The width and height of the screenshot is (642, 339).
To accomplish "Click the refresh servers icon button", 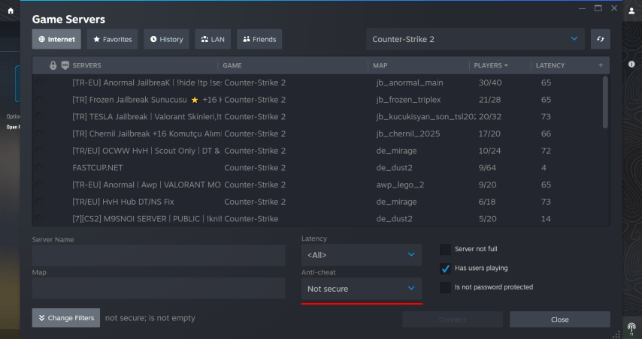I will [x=600, y=39].
